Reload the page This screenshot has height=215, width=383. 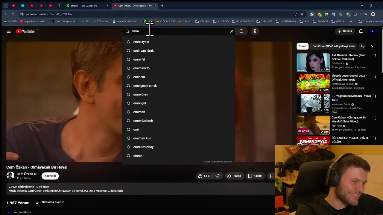13,14
